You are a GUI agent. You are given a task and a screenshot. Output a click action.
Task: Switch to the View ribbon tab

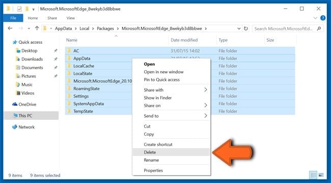[x=70, y=18]
